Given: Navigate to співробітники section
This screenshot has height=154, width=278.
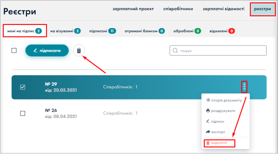Looking at the screenshot, I should coord(178,9).
